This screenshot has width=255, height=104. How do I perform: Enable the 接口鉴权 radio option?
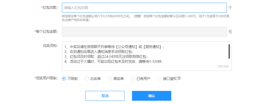coord(167,79)
